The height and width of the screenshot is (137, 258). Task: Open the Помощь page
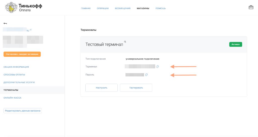point(160,8)
